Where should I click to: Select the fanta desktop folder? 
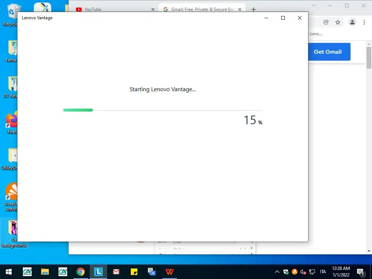click(x=11, y=51)
